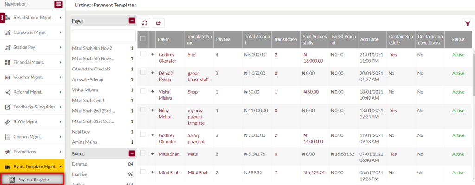475x185 pixels.
Task: Open the filter funnel icon
Action: point(468,23)
